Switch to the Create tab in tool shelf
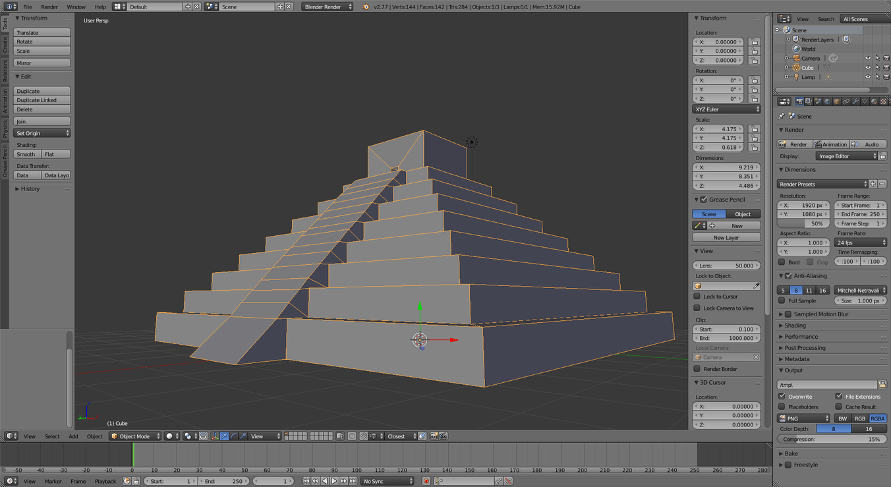This screenshot has height=487, width=891. click(x=5, y=45)
